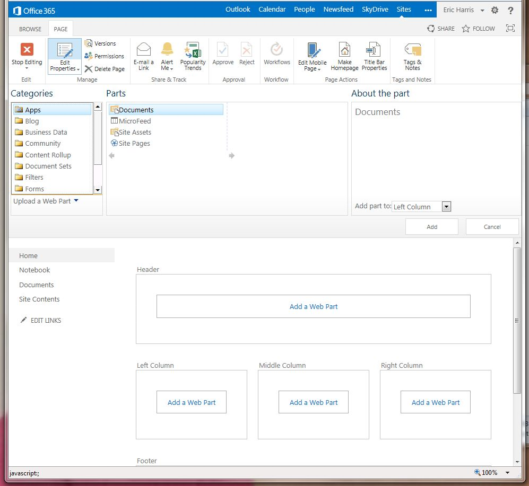Screen dimensions: 529x486
Task: Select the Forms category
Action: tap(53, 189)
